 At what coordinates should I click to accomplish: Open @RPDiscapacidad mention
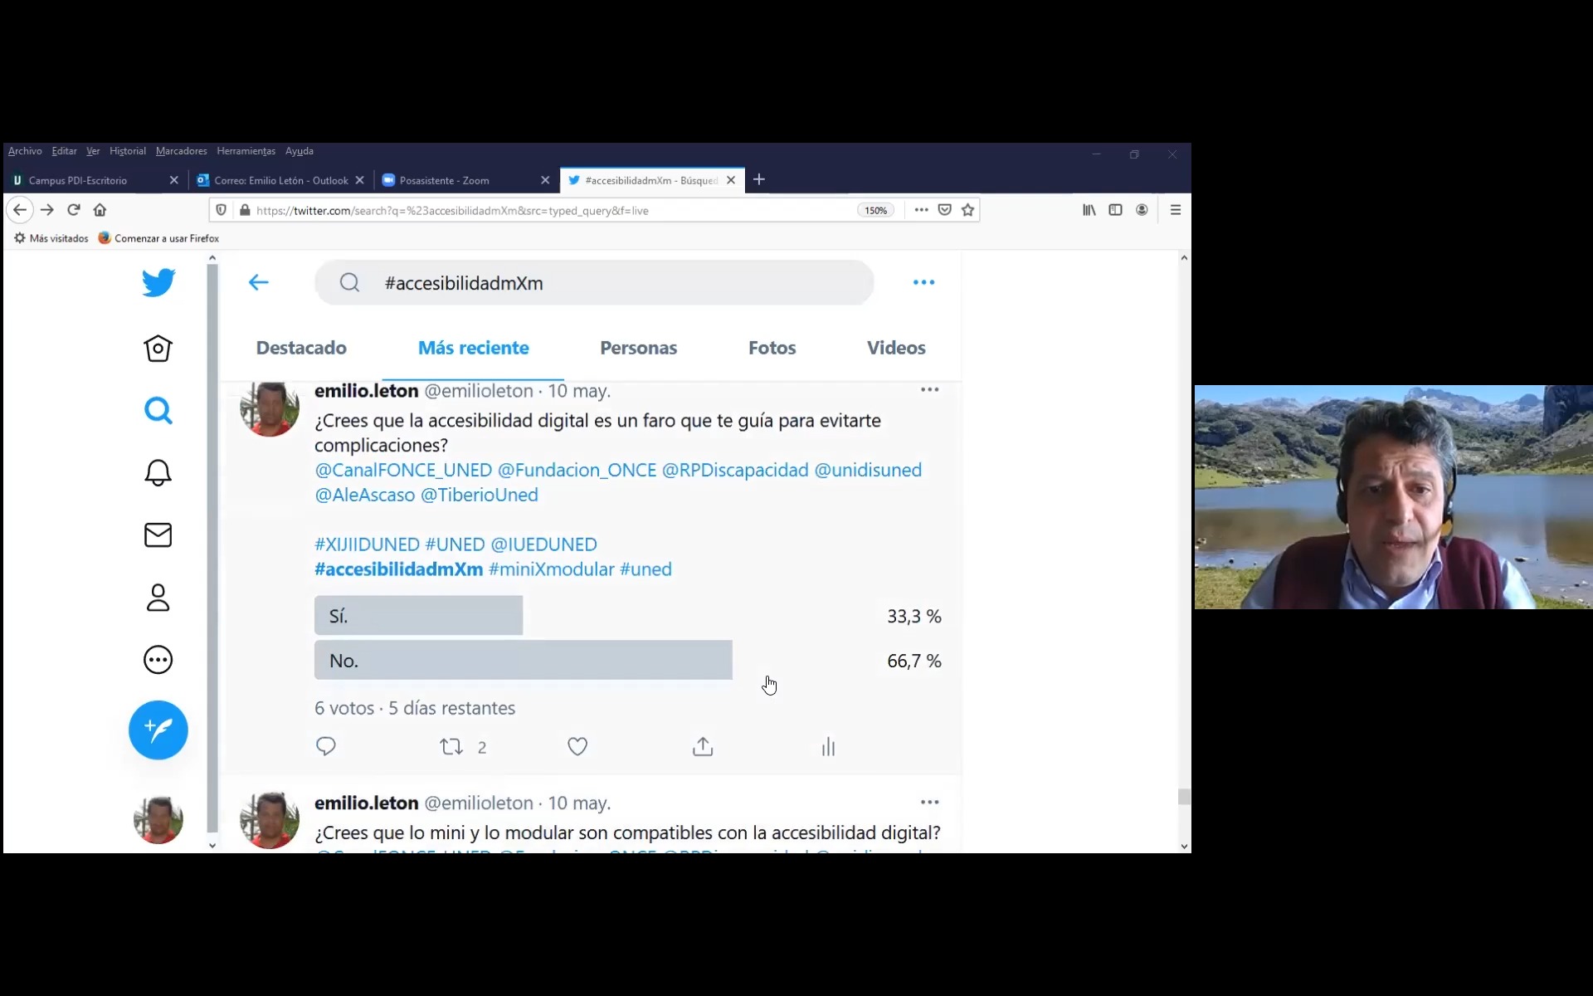click(734, 470)
